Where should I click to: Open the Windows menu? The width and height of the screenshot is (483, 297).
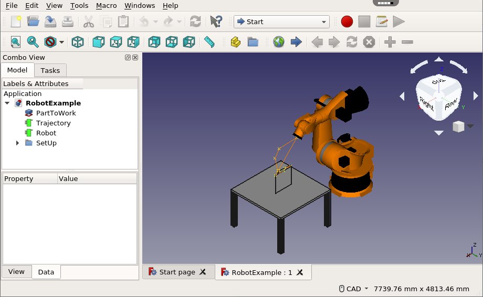click(x=140, y=6)
